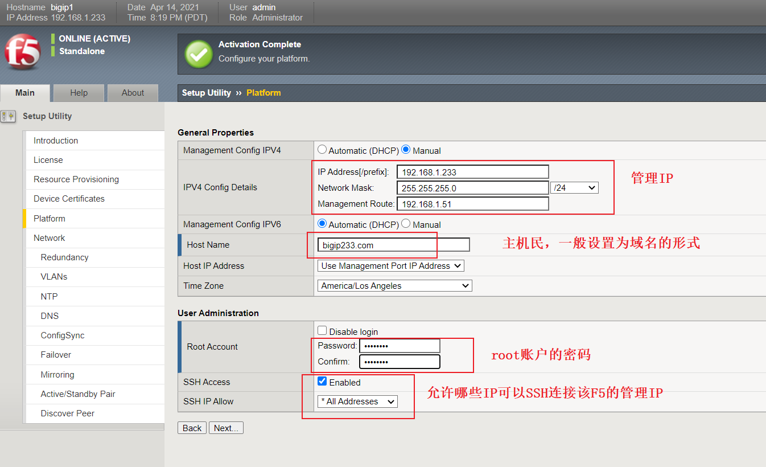Screen dimensions: 766x467
Task: Click Setup Utility in the breadcrumb
Action: [206, 92]
